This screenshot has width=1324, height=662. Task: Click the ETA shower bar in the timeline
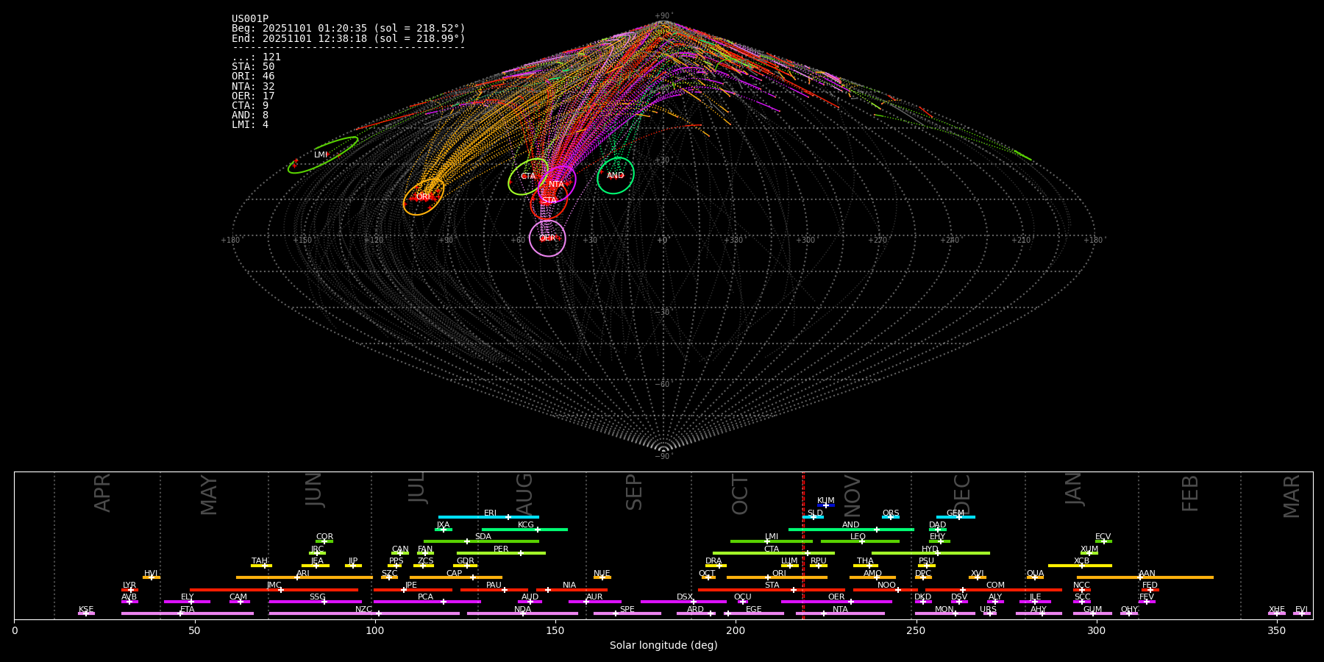[x=188, y=613]
